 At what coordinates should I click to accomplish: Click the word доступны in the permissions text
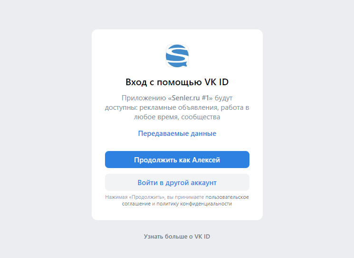pyautogui.click(x=121, y=108)
